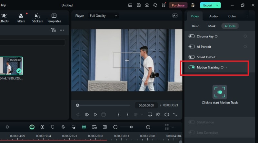Open the headset support icon
Screen dimensions: 258x143
[155, 5]
